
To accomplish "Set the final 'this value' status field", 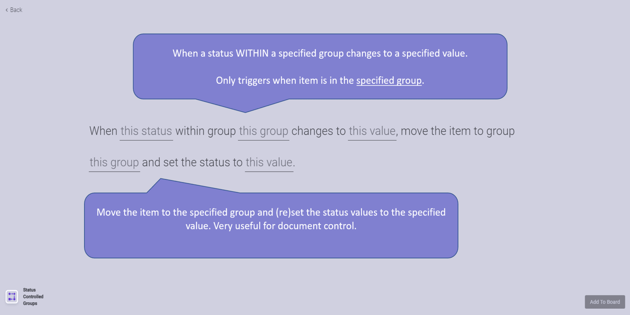I will [x=269, y=162].
